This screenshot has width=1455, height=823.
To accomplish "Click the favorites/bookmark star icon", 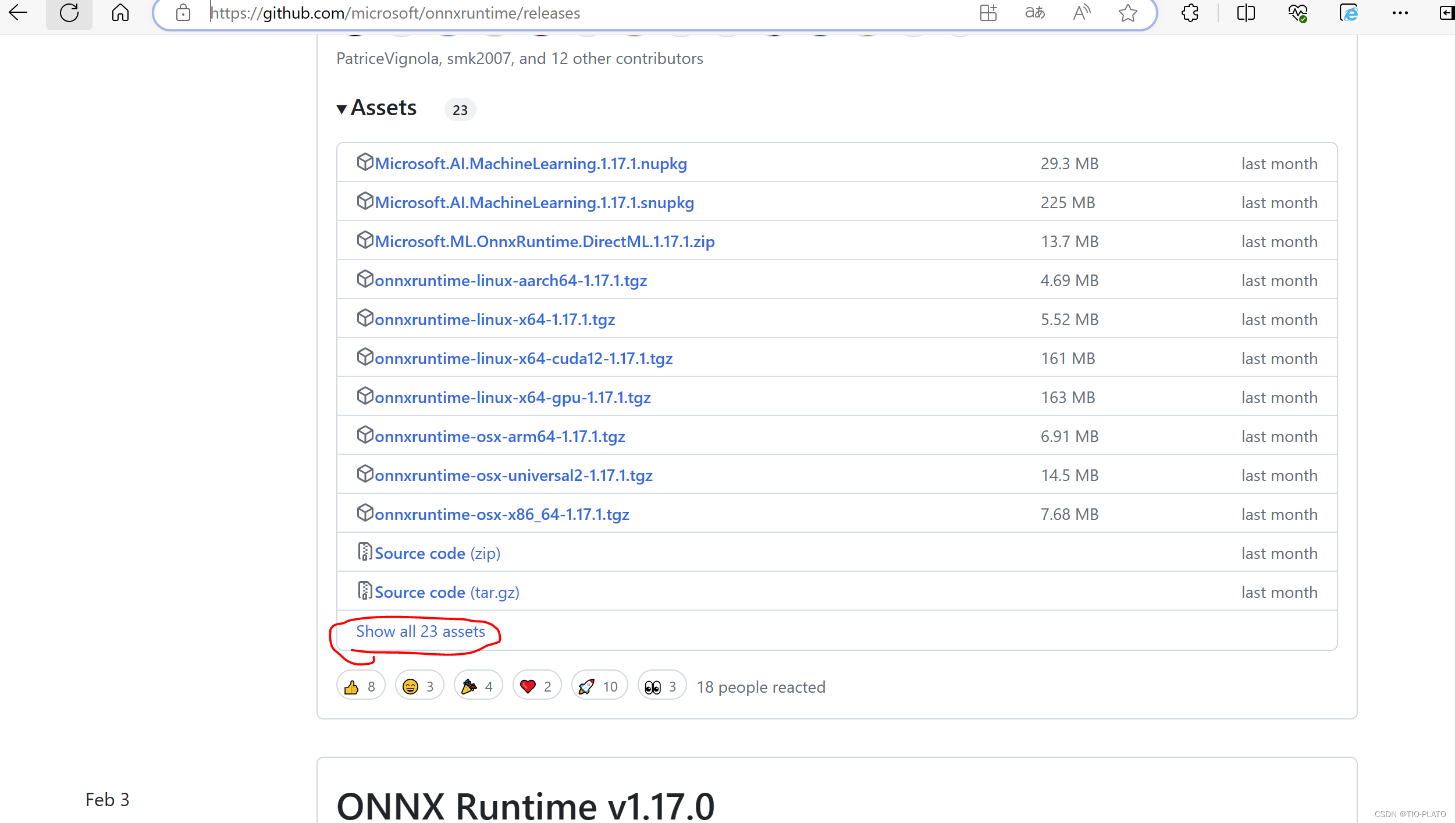I will click(x=1128, y=14).
